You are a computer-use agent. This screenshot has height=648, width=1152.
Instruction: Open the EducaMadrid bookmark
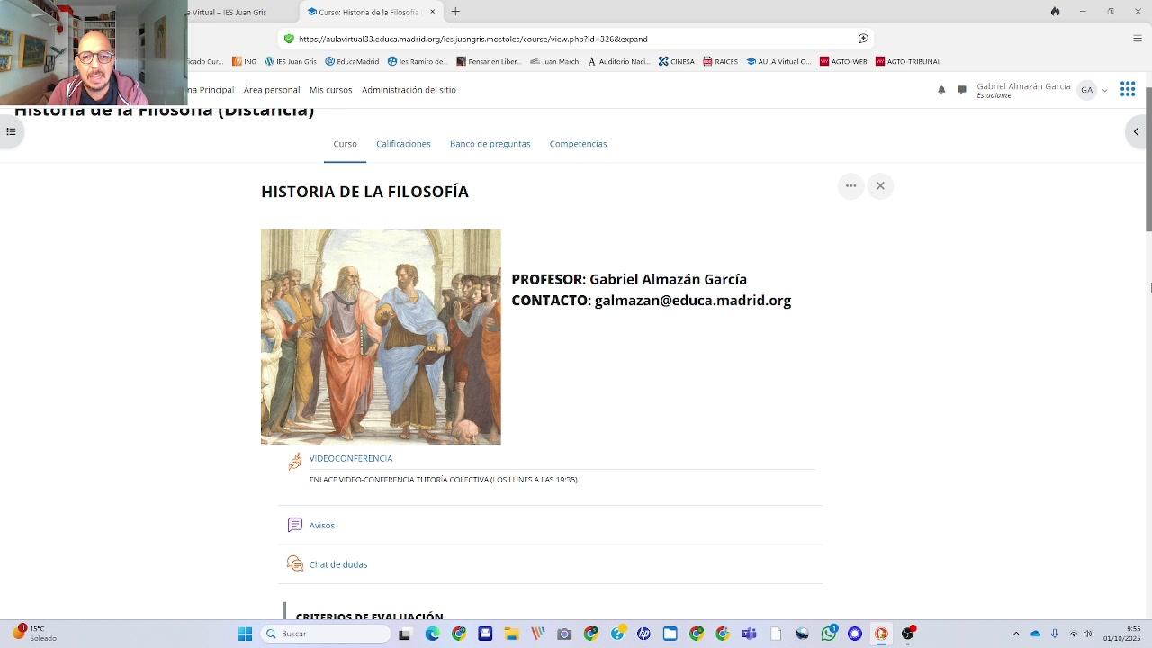[x=352, y=61]
